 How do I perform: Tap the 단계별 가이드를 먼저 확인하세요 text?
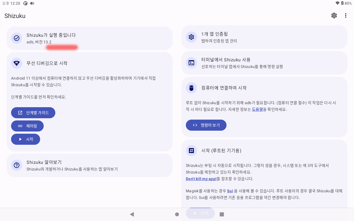[x=38, y=97]
